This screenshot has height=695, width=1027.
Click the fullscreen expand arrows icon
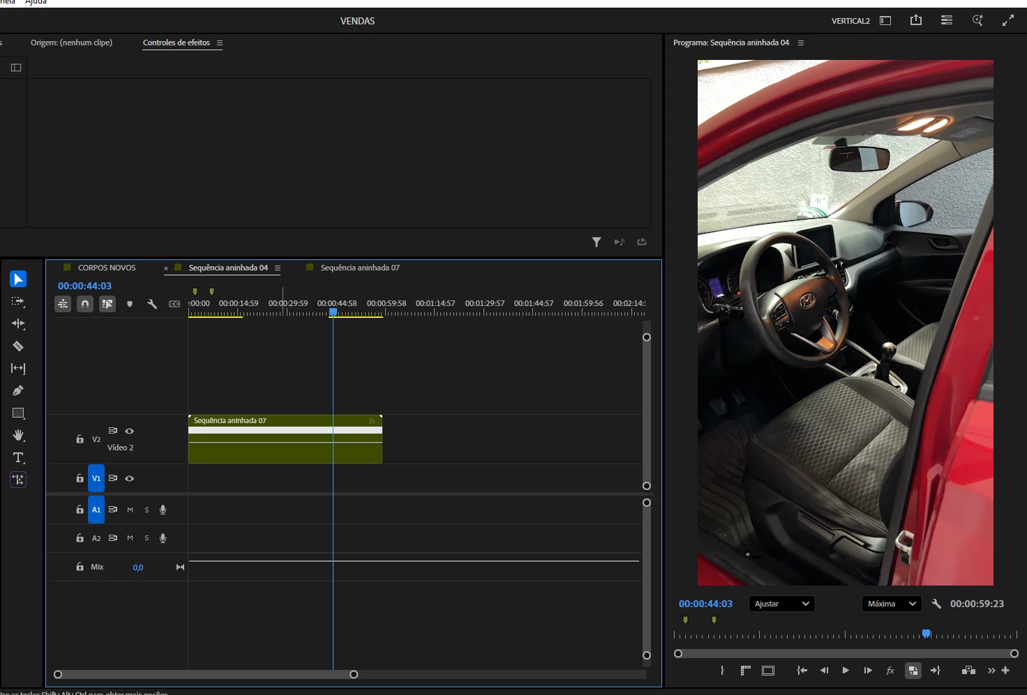1008,20
